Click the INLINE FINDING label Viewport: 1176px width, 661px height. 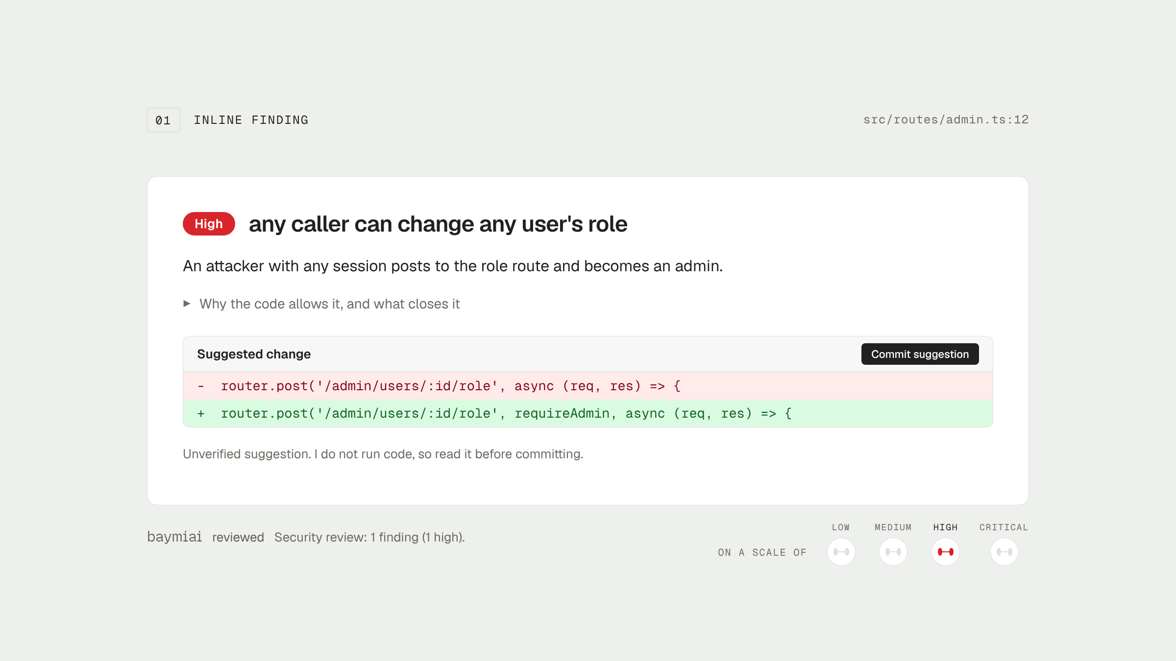point(251,120)
